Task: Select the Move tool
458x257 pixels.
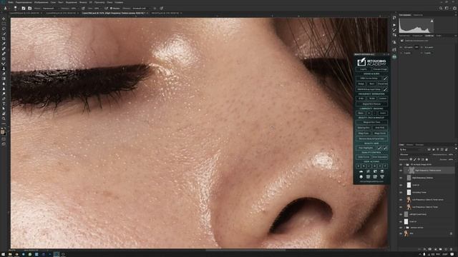Action: (x=4, y=19)
